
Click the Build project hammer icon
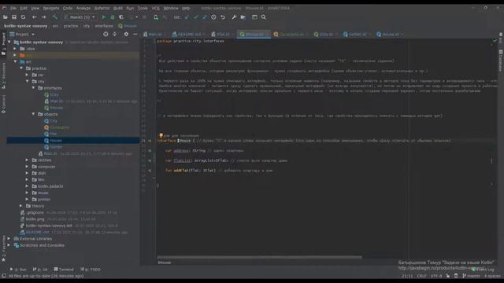point(55,17)
